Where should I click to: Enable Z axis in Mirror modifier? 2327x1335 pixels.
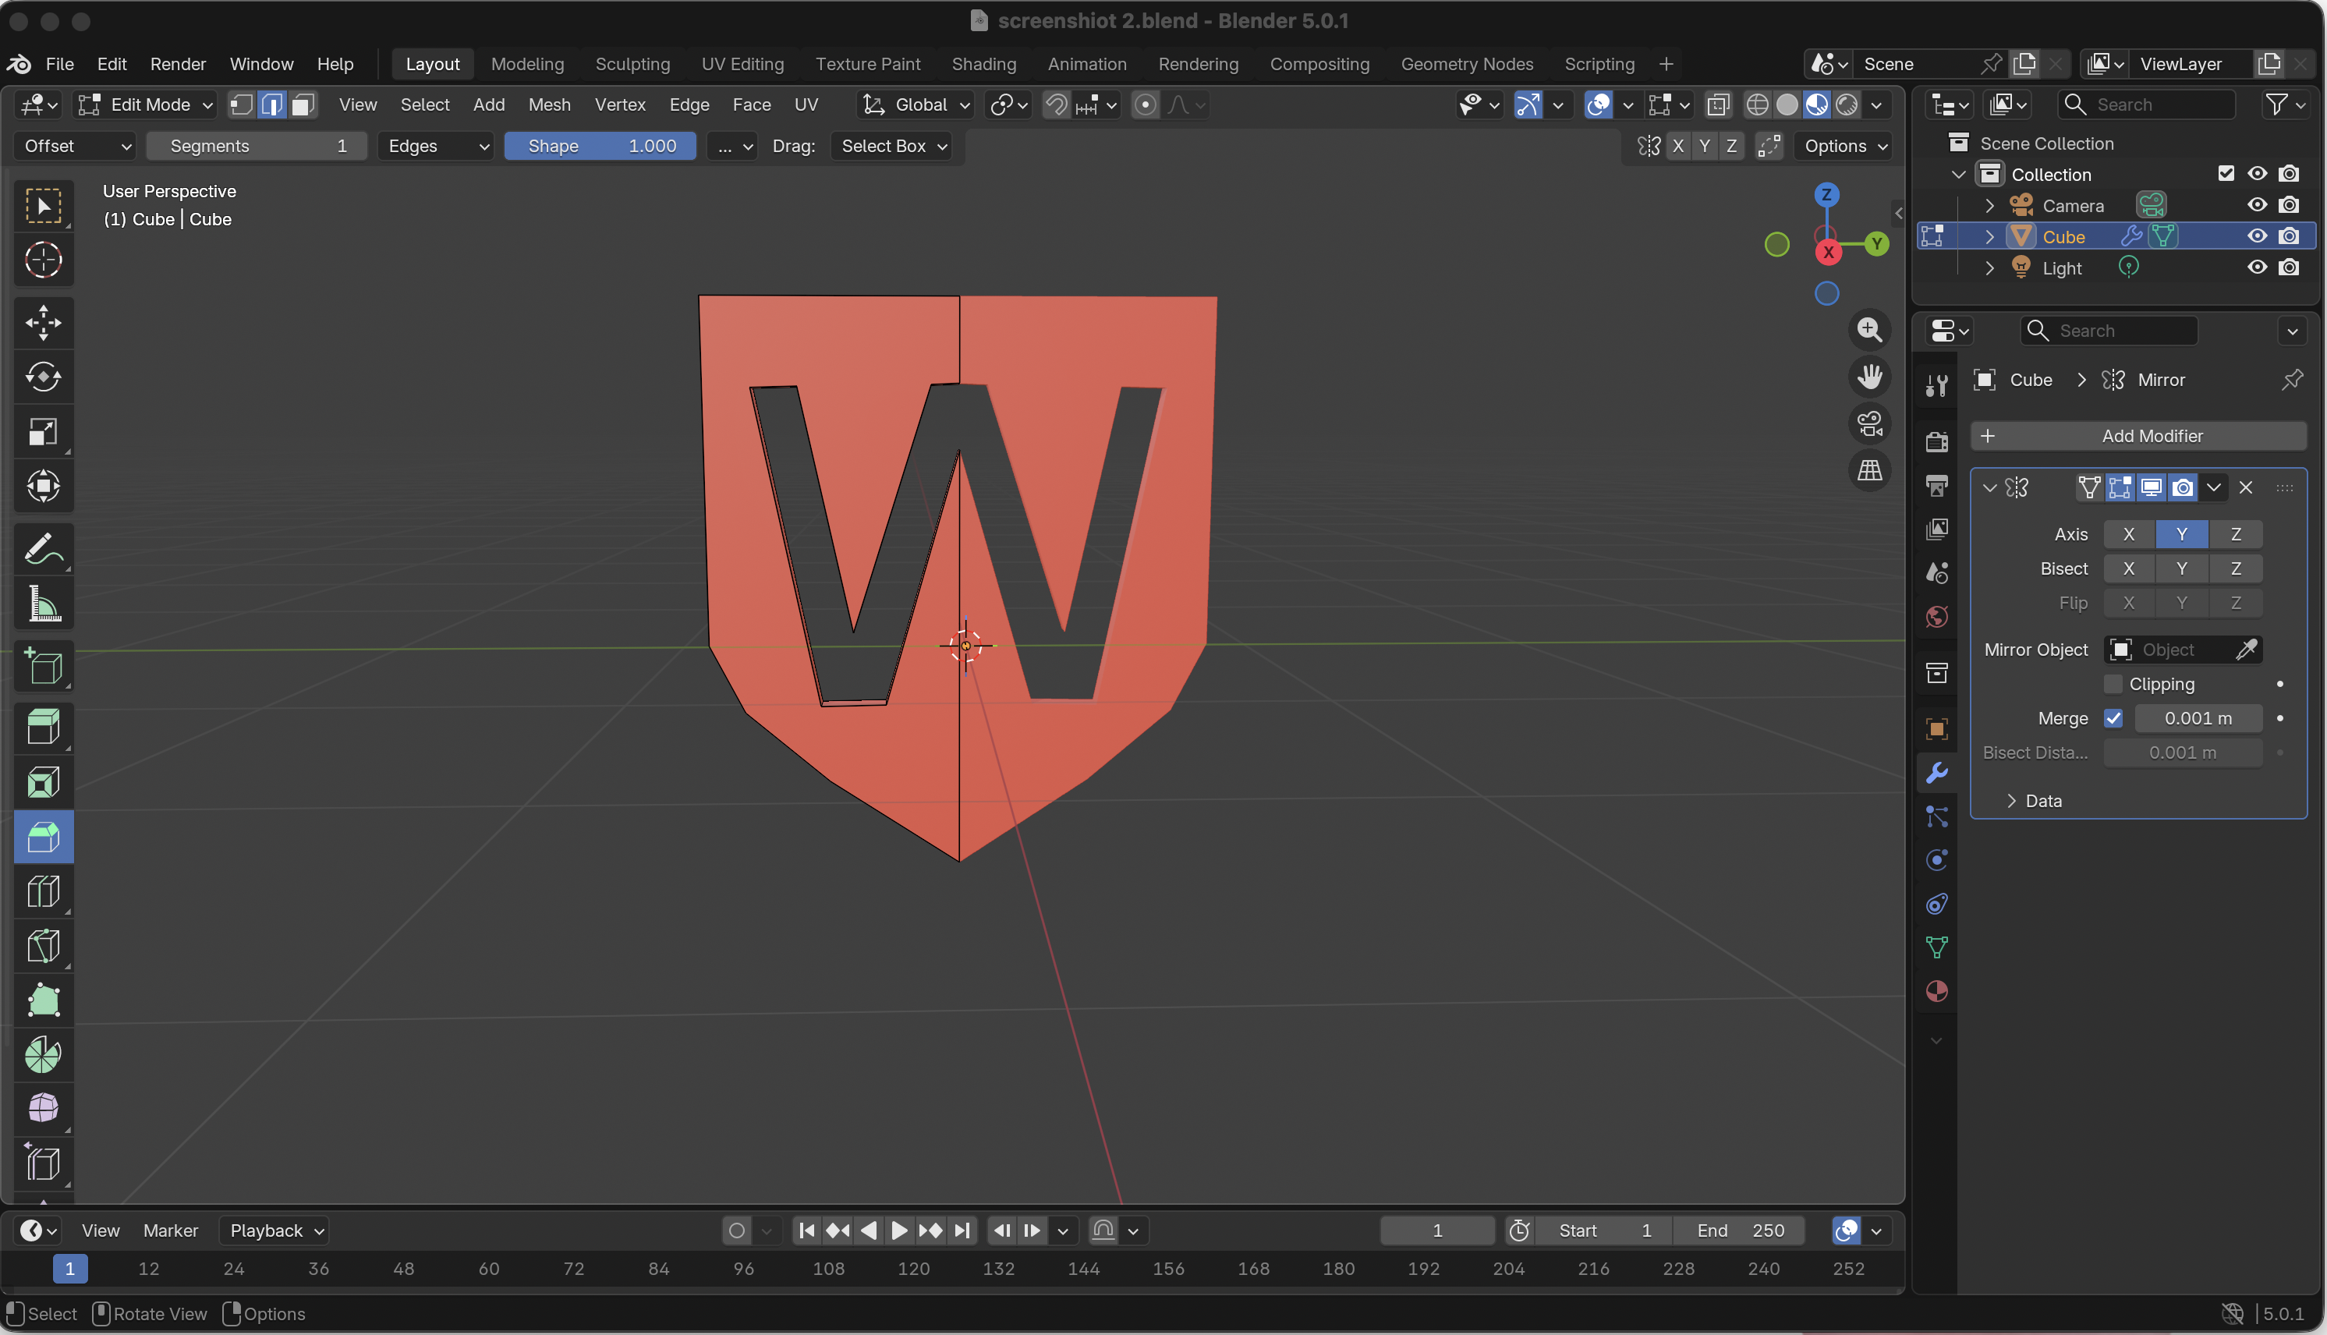2235,533
